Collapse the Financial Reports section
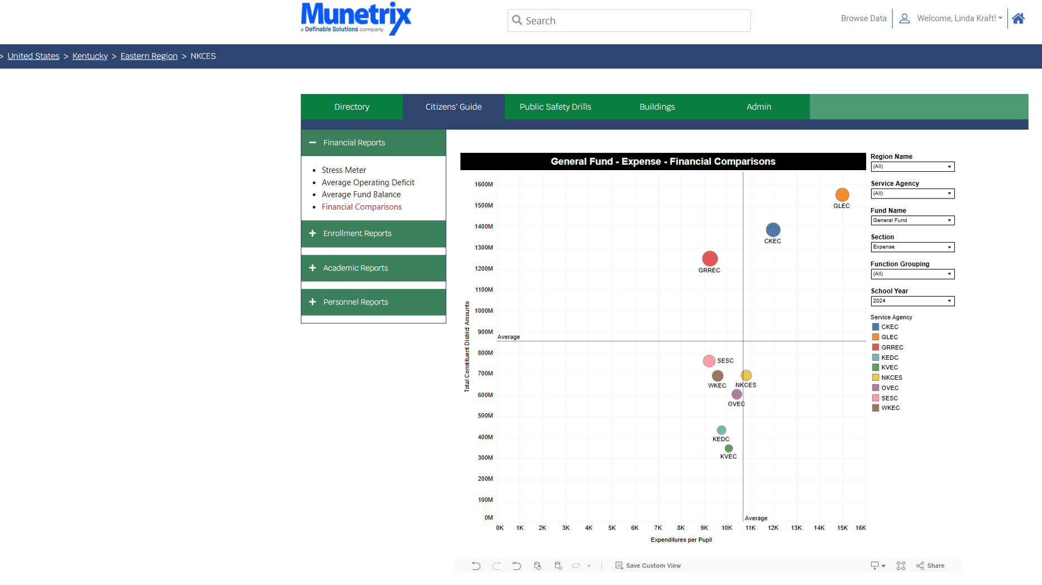Screen dimensions: 1042x585 373,143
